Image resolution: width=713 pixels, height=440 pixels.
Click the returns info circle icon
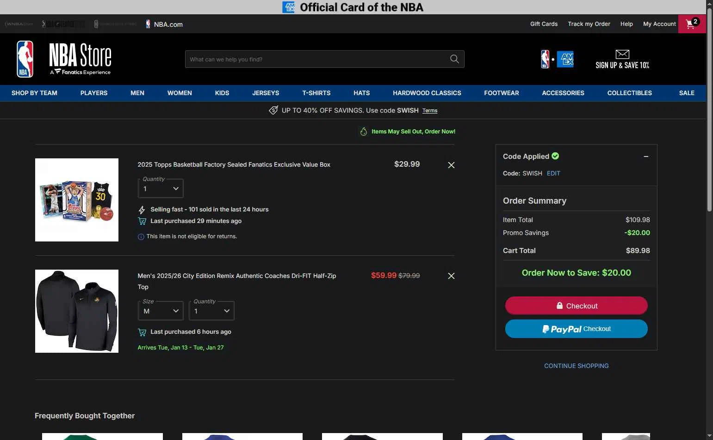tap(141, 237)
